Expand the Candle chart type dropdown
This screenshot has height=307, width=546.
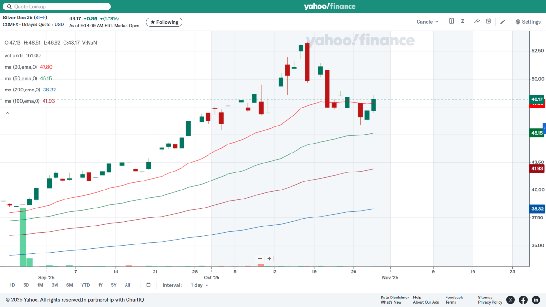(427, 22)
